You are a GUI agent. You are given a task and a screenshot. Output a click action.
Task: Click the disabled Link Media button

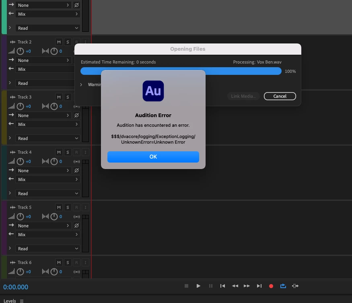[243, 96]
